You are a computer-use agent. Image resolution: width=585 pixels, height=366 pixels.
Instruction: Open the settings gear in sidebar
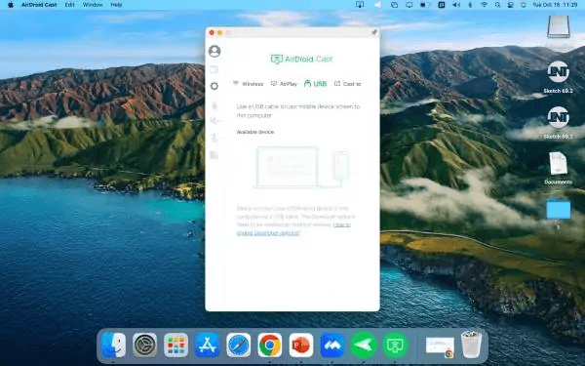click(x=214, y=86)
